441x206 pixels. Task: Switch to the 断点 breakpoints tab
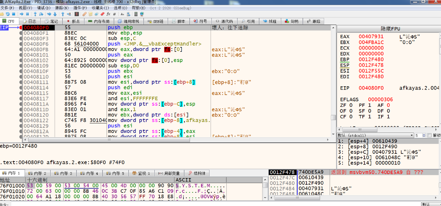[73, 21]
